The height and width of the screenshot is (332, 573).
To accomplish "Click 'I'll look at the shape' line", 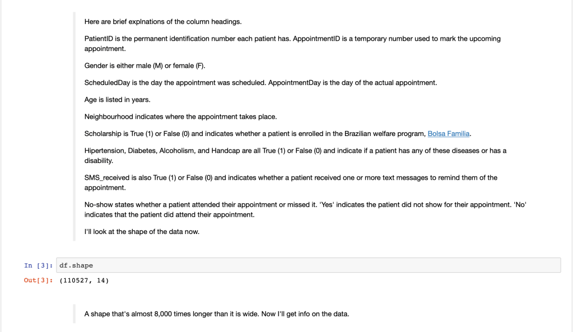I will tap(142, 232).
